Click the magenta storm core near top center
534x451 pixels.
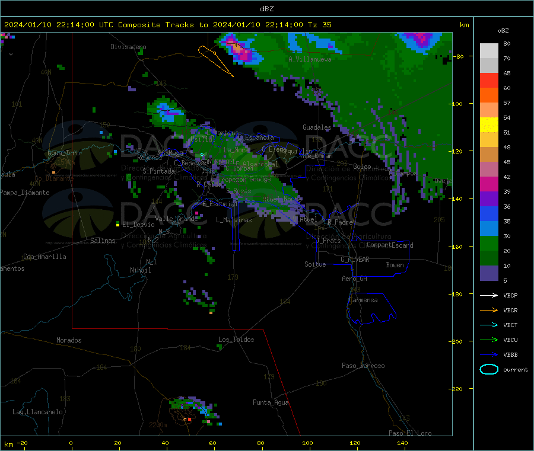240,51
